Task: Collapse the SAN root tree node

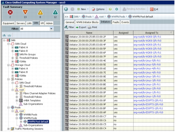Action: (x=4, y=40)
